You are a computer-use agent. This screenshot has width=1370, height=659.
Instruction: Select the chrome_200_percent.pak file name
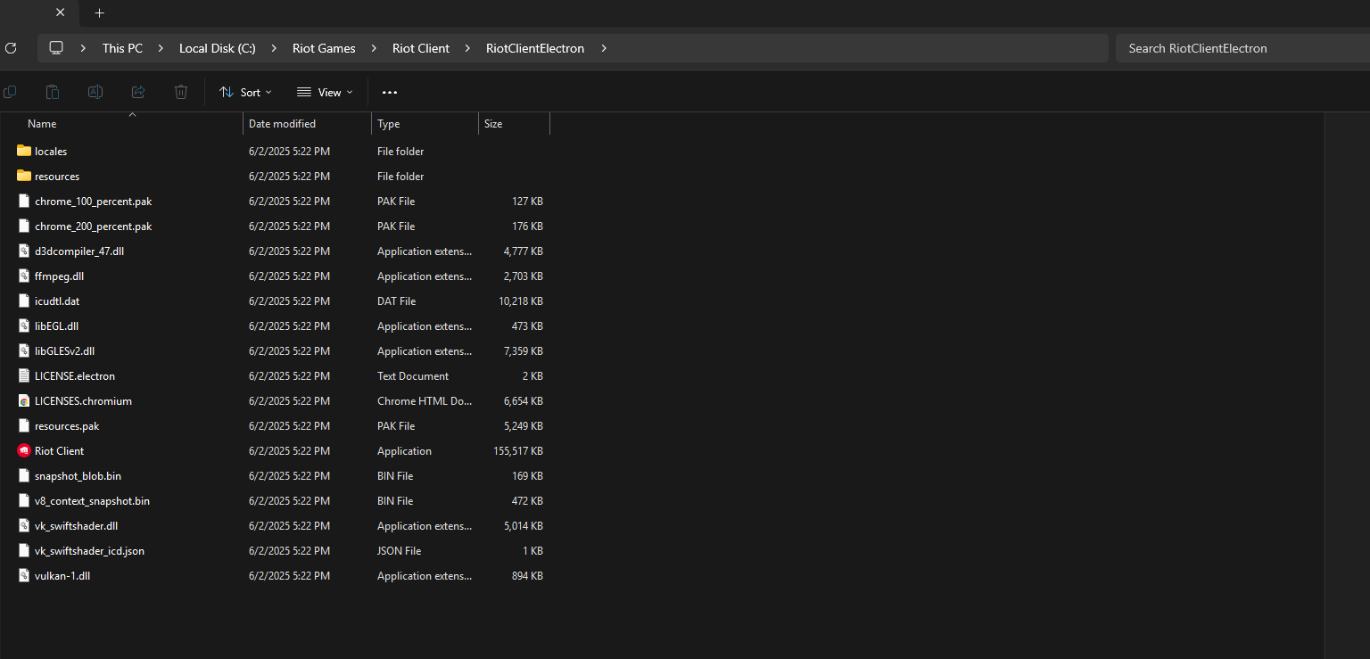(94, 226)
